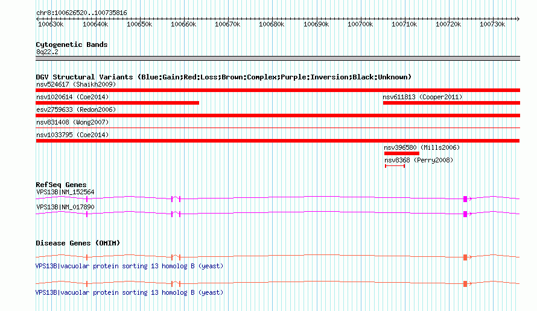This screenshot has width=537, height=311.
Task: Click ruler tick label 100670k
Action: click(227, 24)
